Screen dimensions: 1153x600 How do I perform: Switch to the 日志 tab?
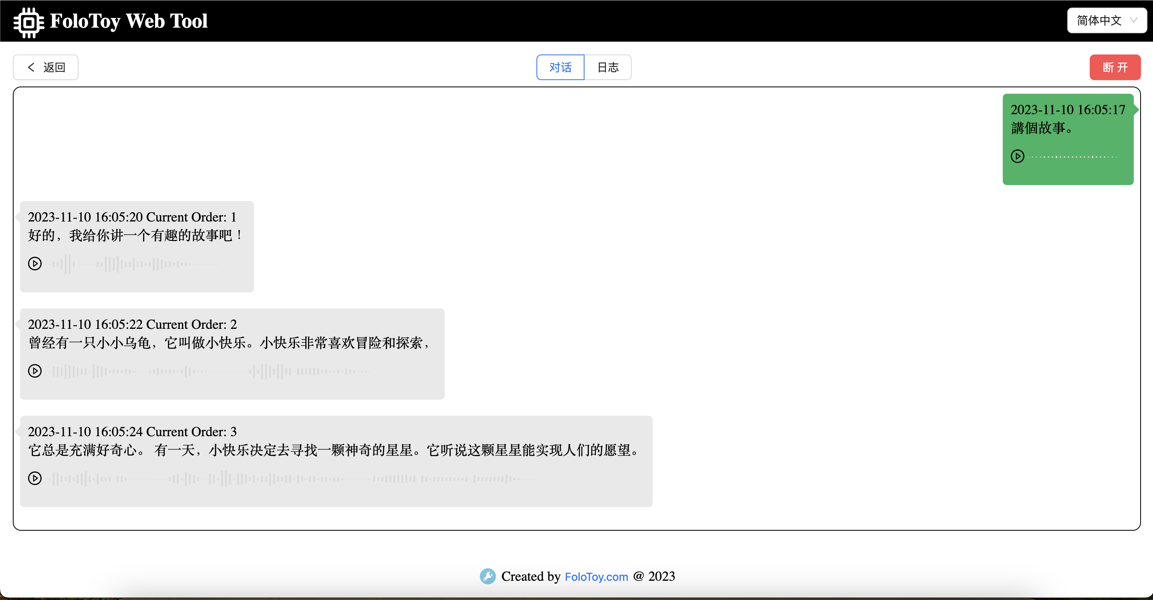click(x=608, y=66)
